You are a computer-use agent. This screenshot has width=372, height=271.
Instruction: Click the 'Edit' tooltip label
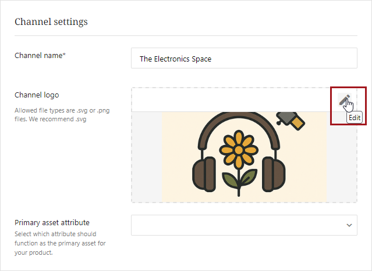pos(355,118)
